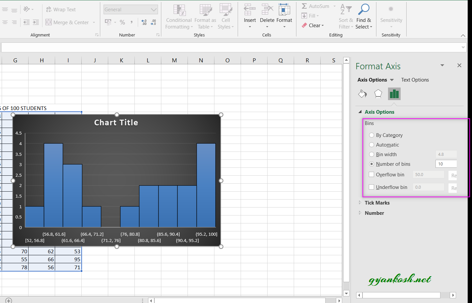Select the Bin width radio button
The width and height of the screenshot is (472, 303).
tap(372, 154)
